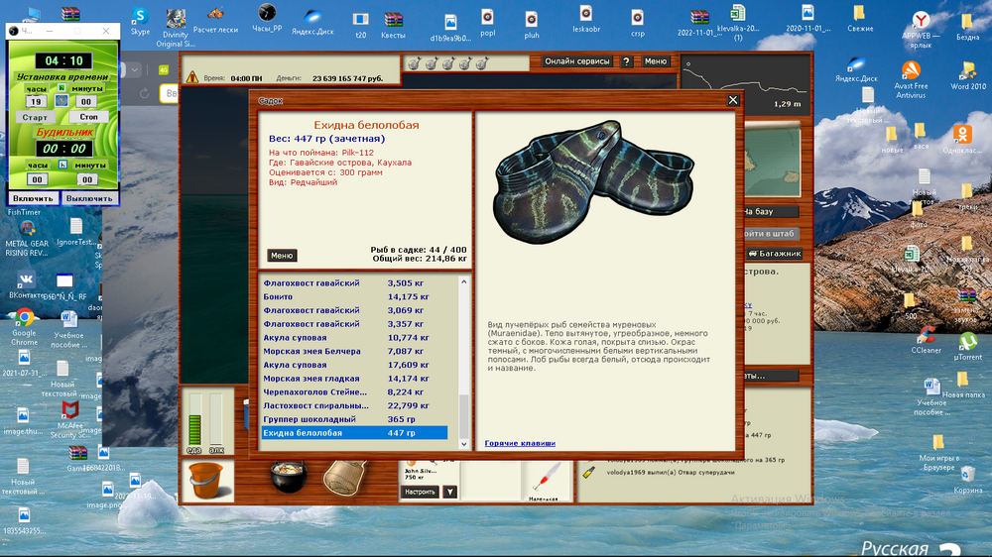Image resolution: width=992 pixels, height=557 pixels.
Task: Close the Садок window
Action: [733, 100]
